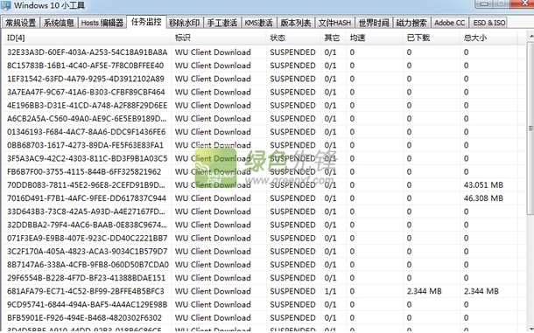This screenshot has width=534, height=333.
Task: Select row 3F5A3AC9-42C2-4303-811C-BD3F9B1A03C5
Action: [x=264, y=158]
